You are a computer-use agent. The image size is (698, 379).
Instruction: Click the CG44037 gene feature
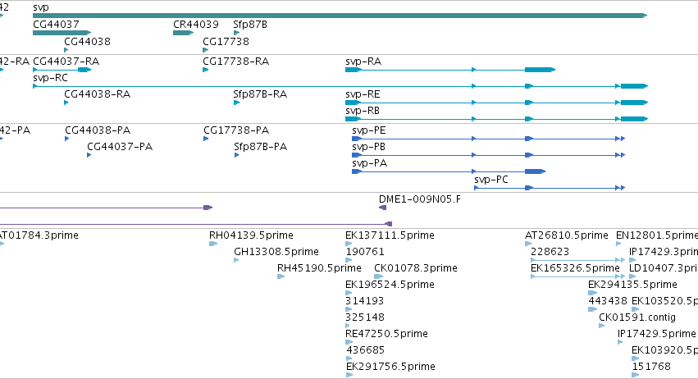[62, 33]
